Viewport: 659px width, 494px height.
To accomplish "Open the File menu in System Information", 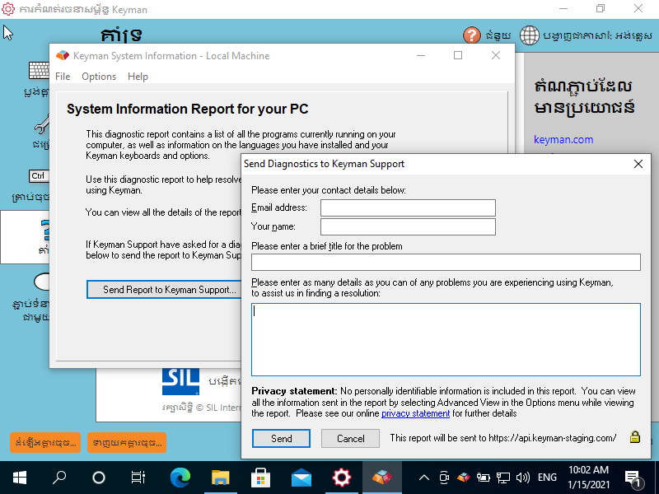I will [63, 77].
